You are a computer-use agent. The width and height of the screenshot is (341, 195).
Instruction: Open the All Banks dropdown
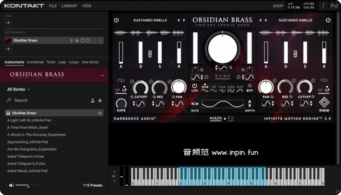[18, 89]
